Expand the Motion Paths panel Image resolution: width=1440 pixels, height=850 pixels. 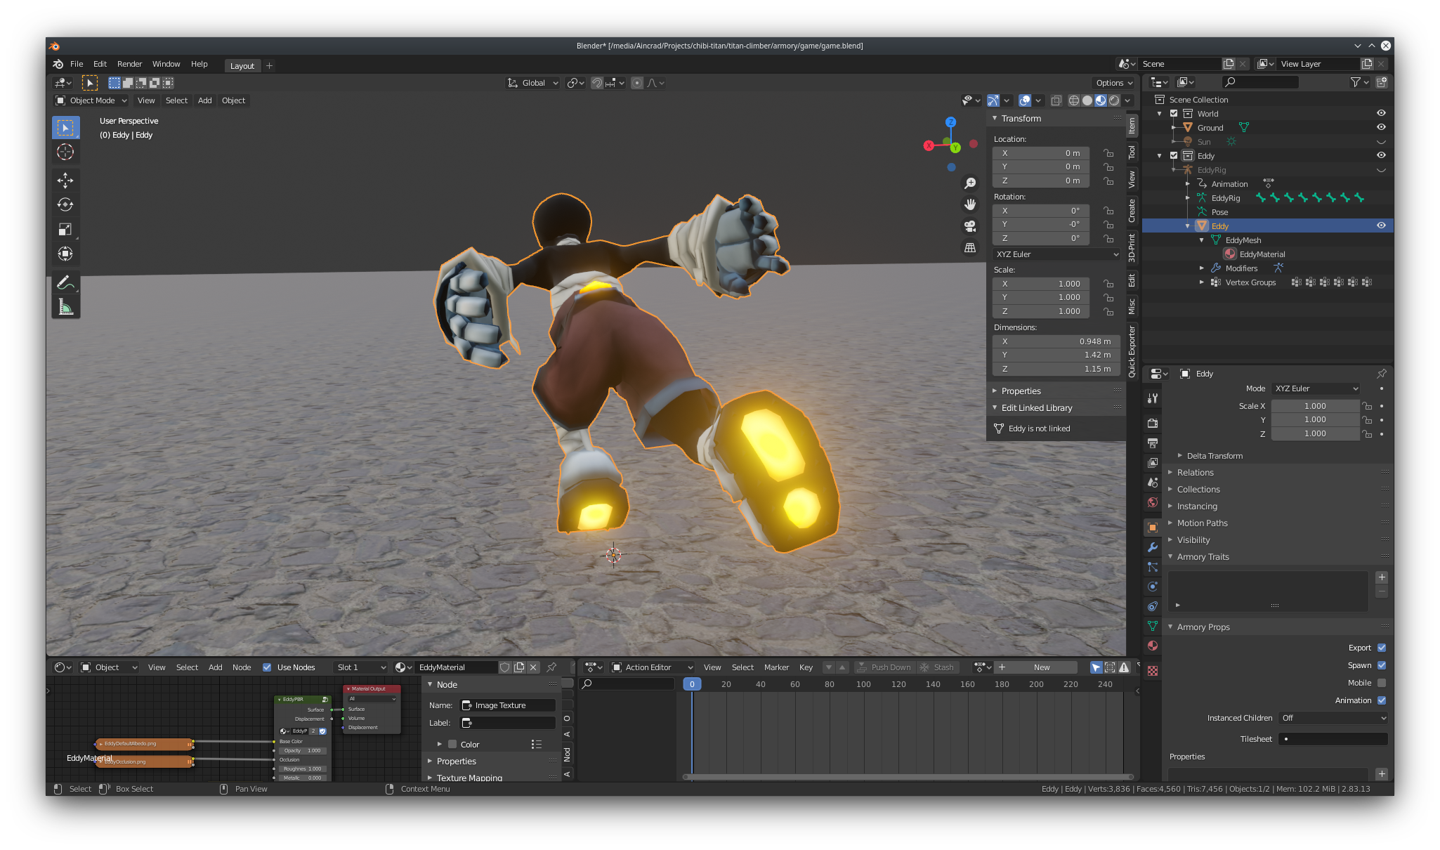[x=1202, y=523]
